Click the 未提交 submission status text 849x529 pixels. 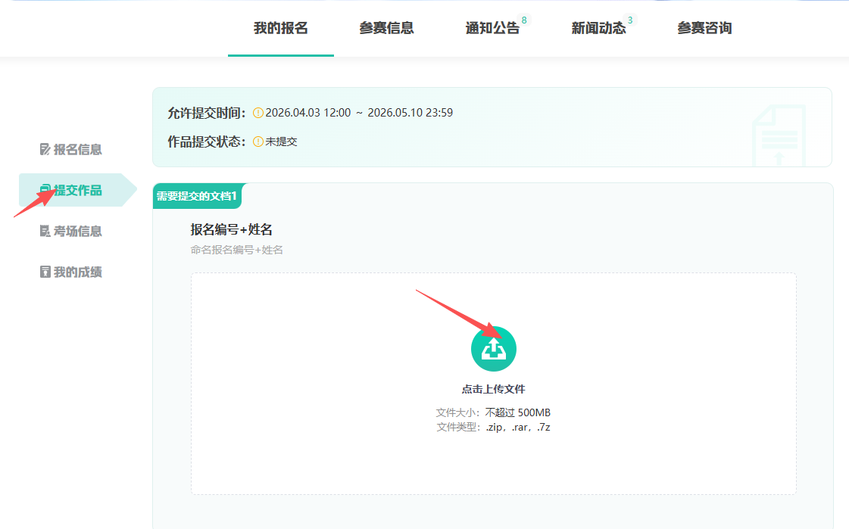[x=281, y=142]
